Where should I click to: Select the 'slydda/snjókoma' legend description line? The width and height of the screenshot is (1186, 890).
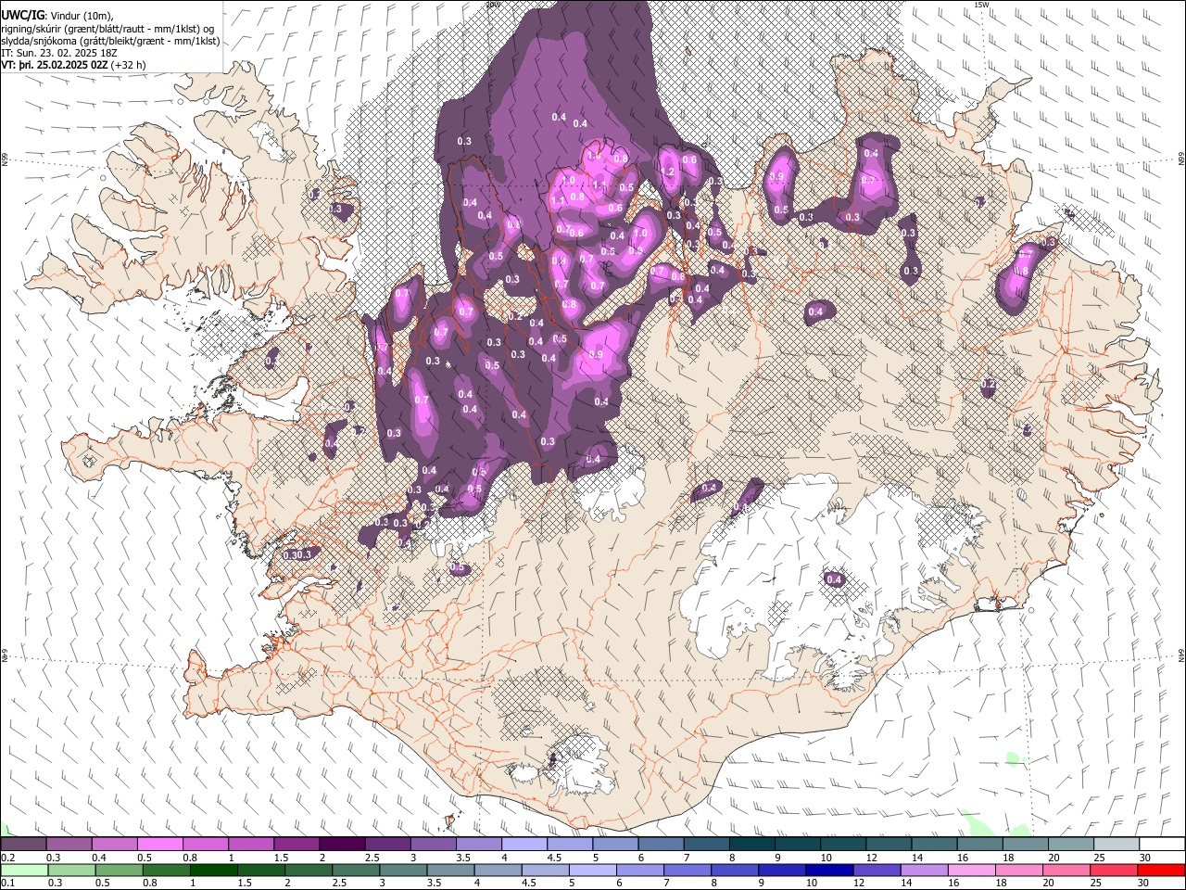tap(110, 42)
